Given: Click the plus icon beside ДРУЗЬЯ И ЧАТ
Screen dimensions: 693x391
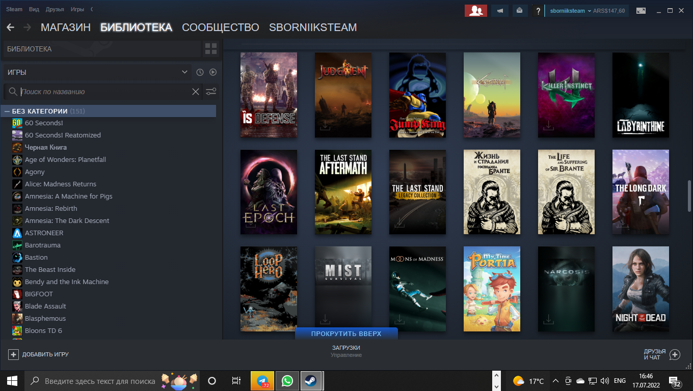Looking at the screenshot, I should click(675, 354).
